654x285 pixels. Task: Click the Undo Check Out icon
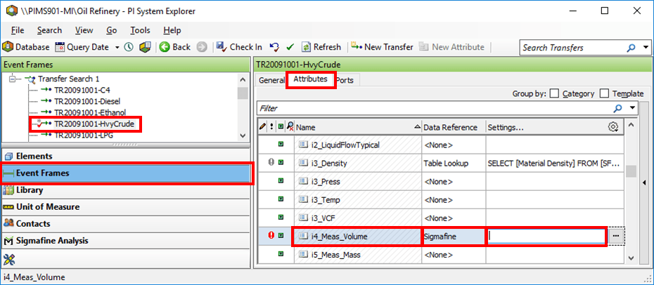pos(274,47)
